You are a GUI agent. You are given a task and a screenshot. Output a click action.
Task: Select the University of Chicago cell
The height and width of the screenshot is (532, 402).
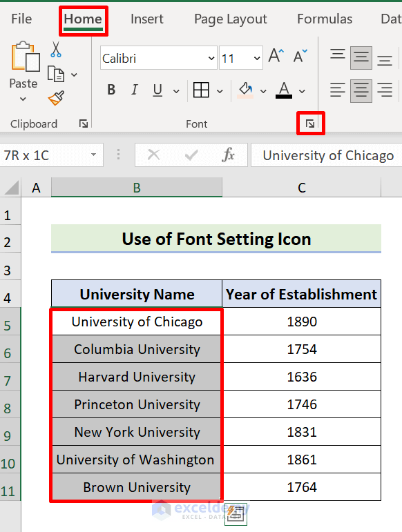[x=137, y=322]
